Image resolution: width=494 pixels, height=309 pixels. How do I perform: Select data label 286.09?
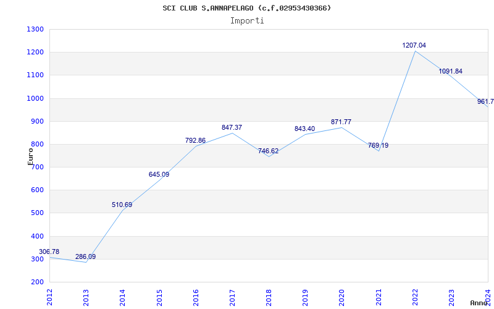coord(85,256)
